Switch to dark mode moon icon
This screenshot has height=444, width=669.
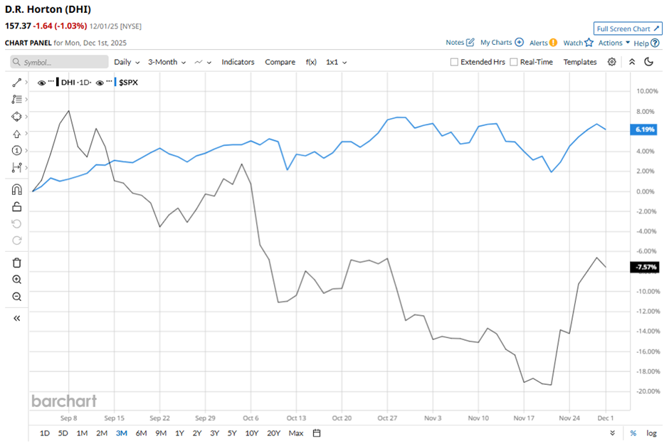point(648,62)
